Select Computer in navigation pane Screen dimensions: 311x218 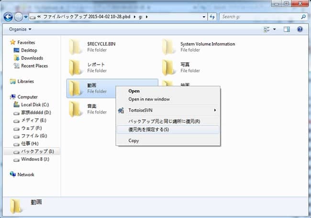point(27,97)
